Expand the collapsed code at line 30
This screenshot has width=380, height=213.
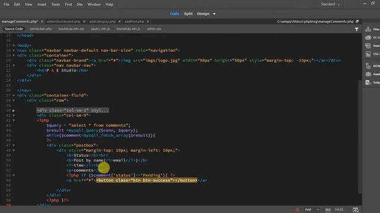click(14, 111)
